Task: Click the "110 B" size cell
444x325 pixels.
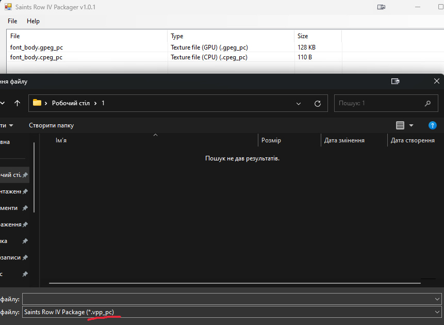Action: [305, 57]
